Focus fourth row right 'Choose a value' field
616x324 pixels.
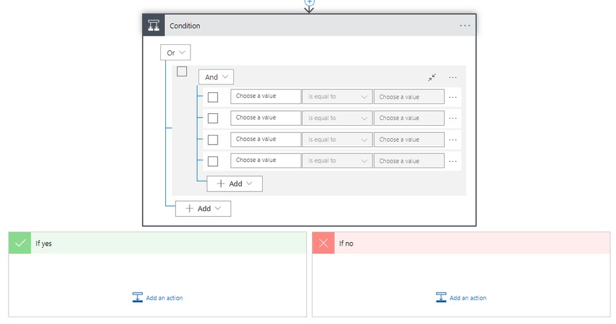tap(409, 161)
